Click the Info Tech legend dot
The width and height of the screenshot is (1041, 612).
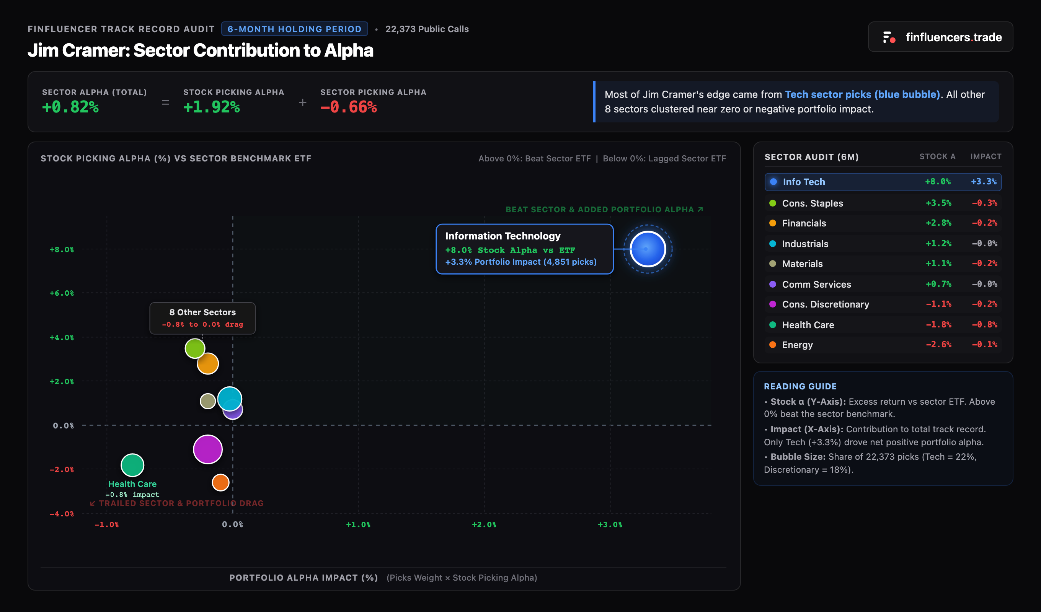tap(773, 182)
